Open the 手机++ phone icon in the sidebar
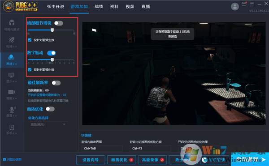269x166 pixels. pyautogui.click(x=12, y=128)
